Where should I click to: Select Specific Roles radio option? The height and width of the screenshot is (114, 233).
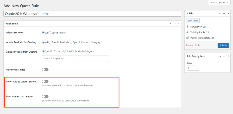point(50,33)
